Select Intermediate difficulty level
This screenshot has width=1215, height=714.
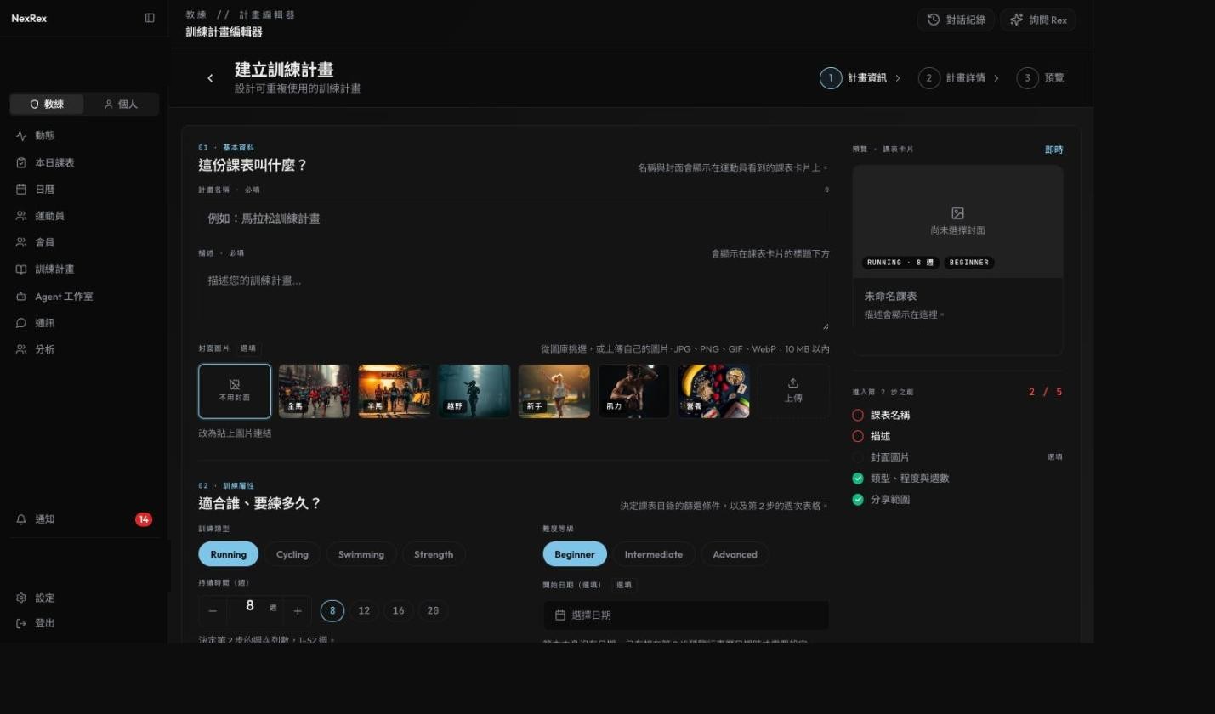click(654, 554)
